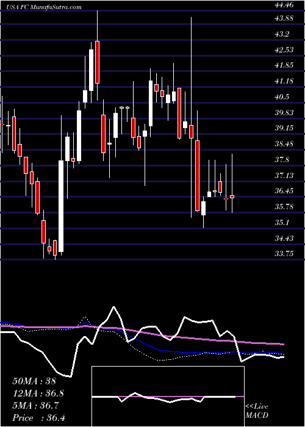Click the last red candle near 36.45
Viewport: 305px width, 427px height.
(232, 196)
